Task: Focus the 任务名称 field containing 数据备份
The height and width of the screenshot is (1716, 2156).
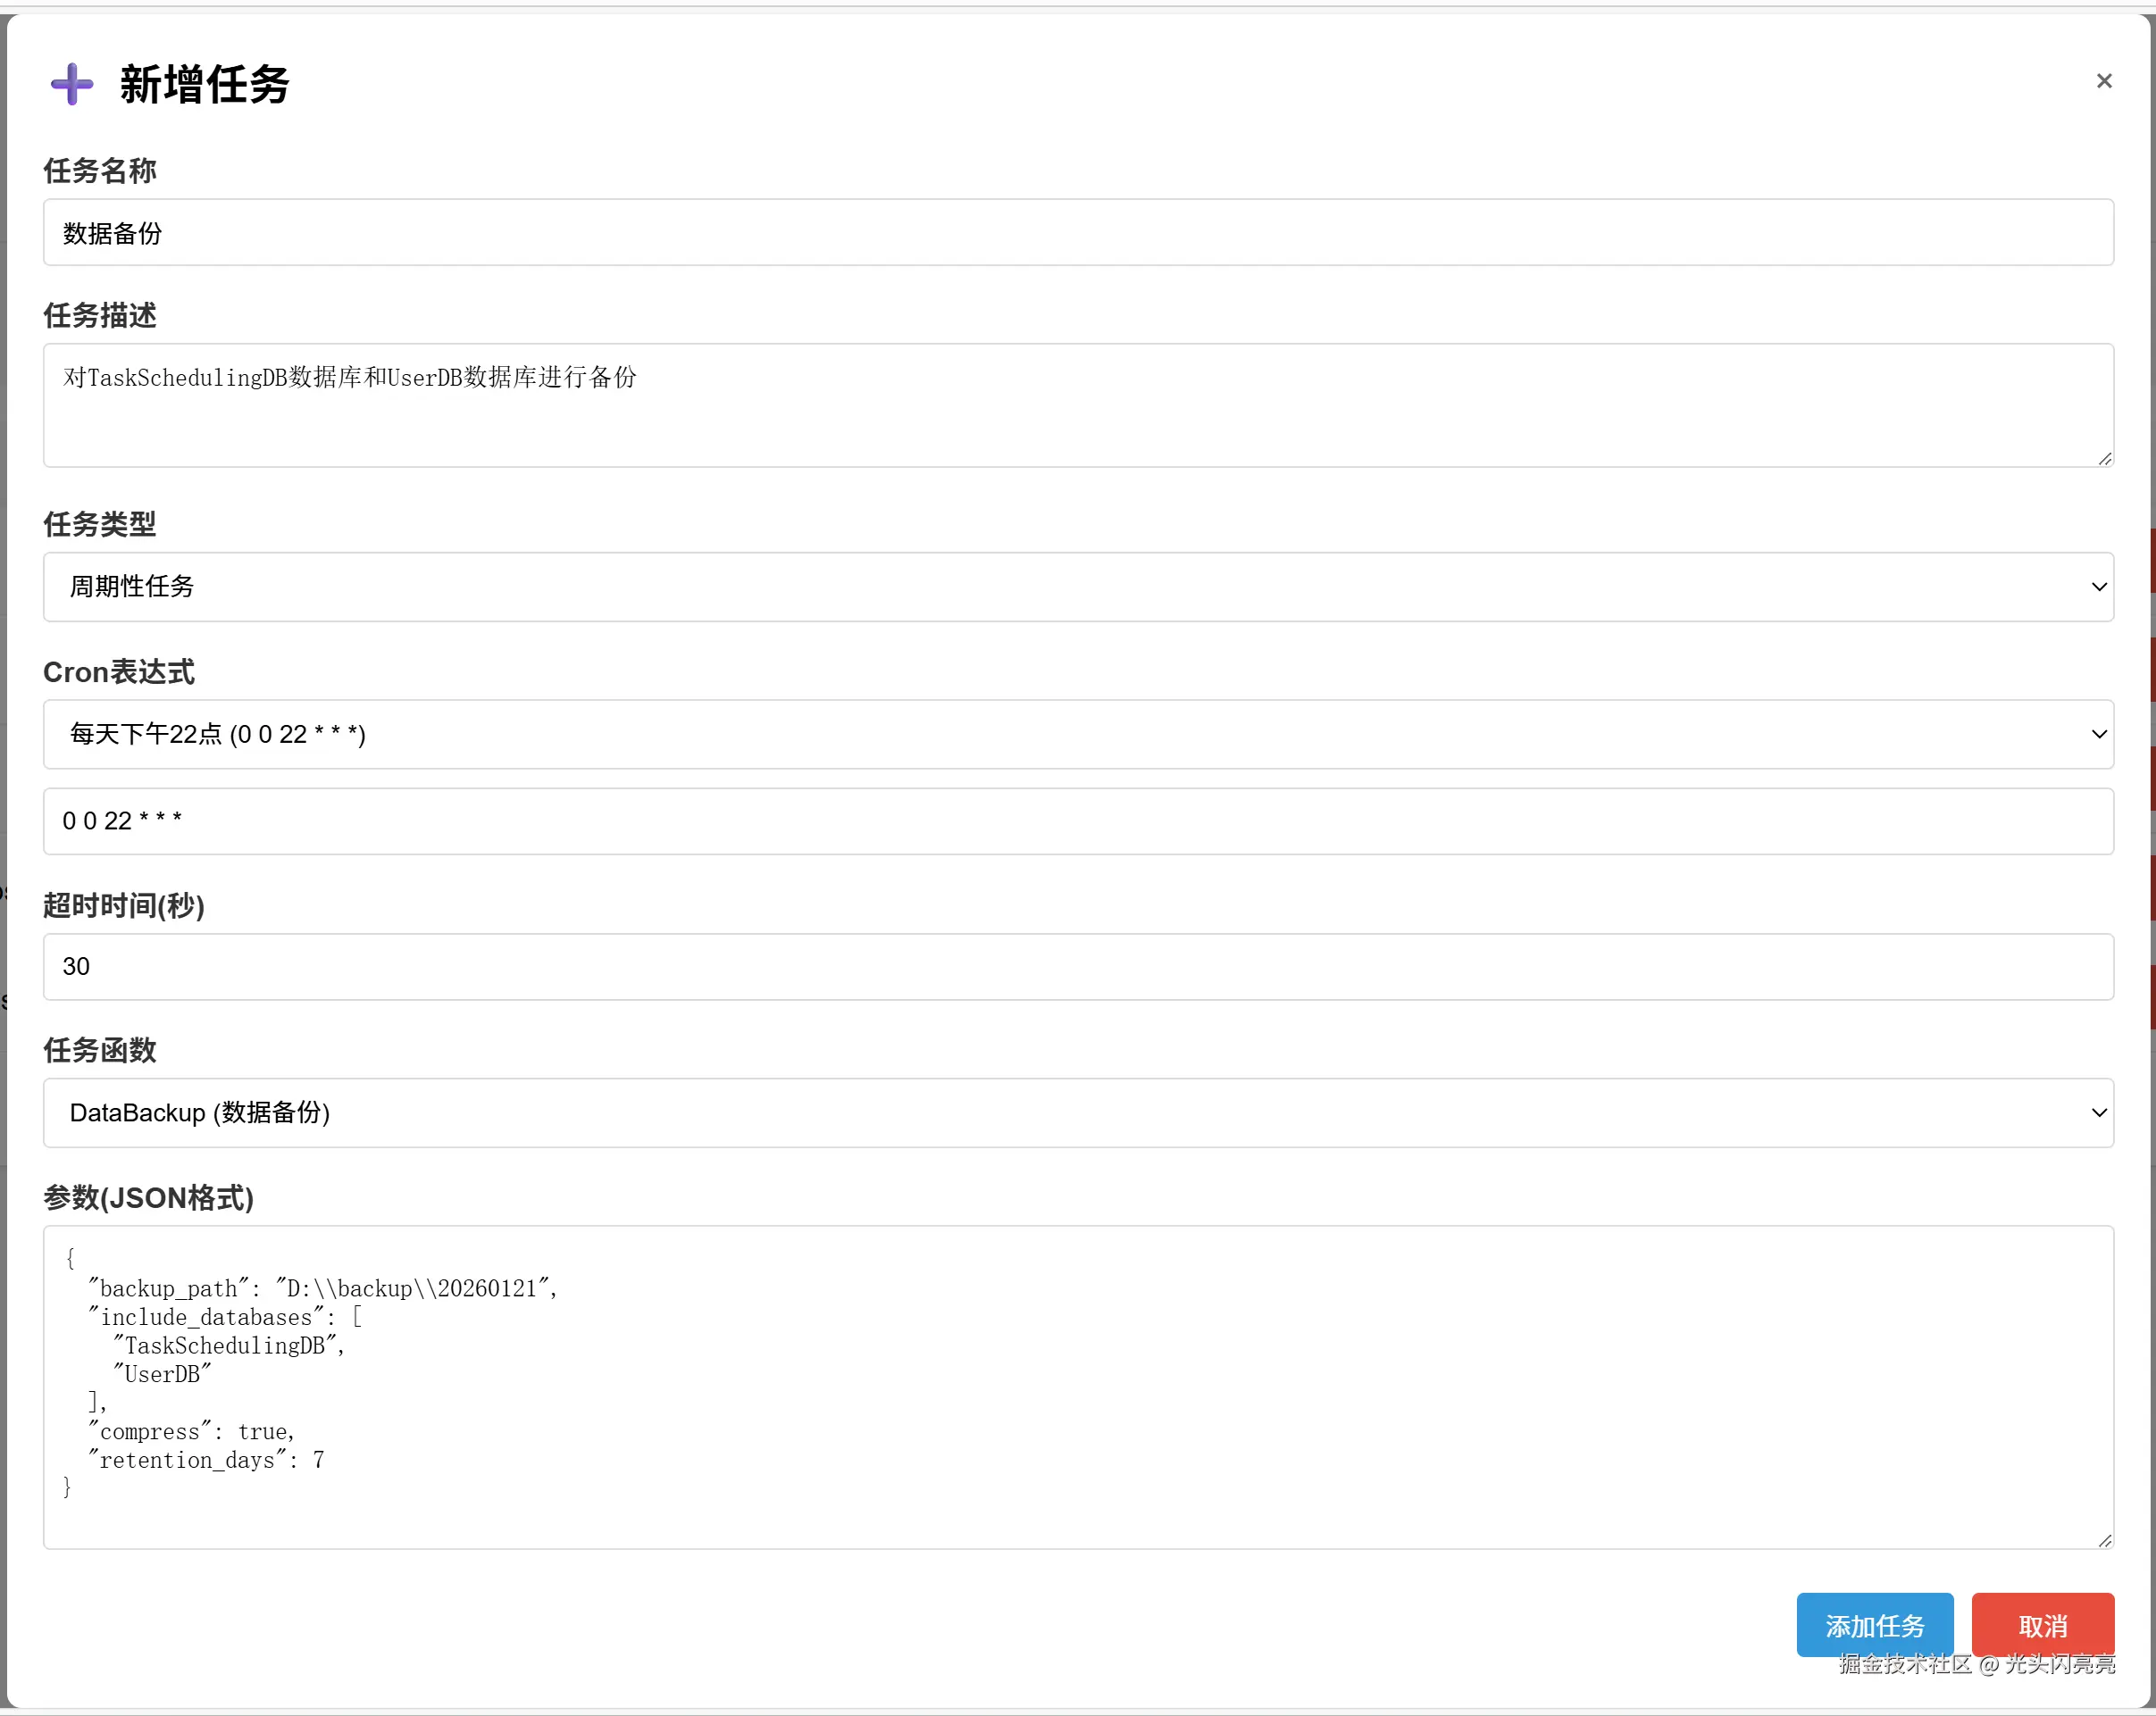Action: [1077, 233]
